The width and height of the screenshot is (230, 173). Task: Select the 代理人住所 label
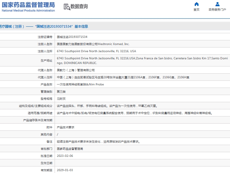[x=45, y=77]
